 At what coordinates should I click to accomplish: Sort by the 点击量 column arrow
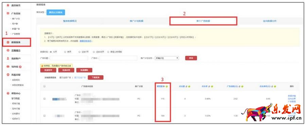pos(186,86)
